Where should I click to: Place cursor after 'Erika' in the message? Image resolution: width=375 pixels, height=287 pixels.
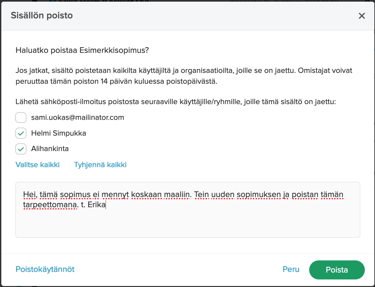[106, 205]
